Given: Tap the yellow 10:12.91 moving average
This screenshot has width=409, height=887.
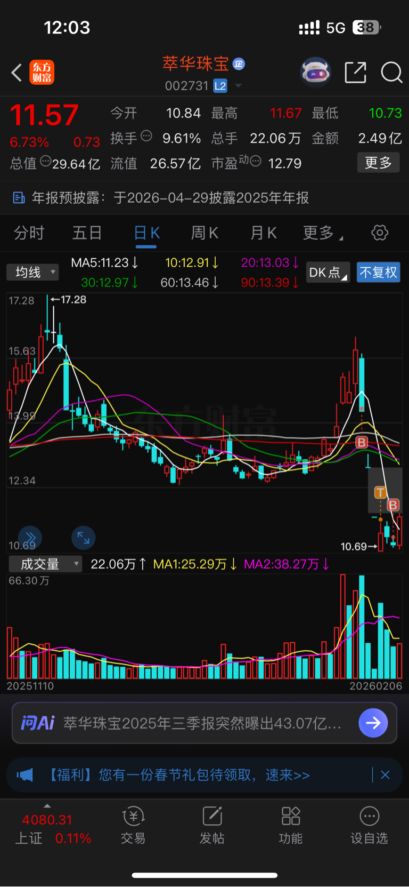Looking at the screenshot, I should [192, 263].
